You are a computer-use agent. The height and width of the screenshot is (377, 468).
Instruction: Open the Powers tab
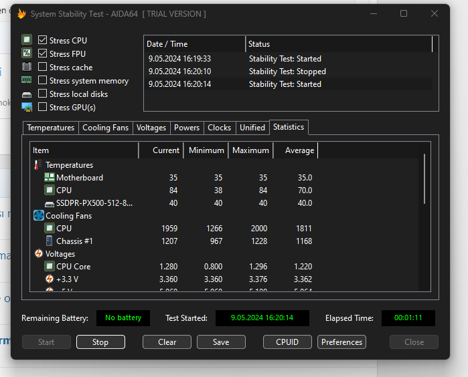tap(187, 128)
